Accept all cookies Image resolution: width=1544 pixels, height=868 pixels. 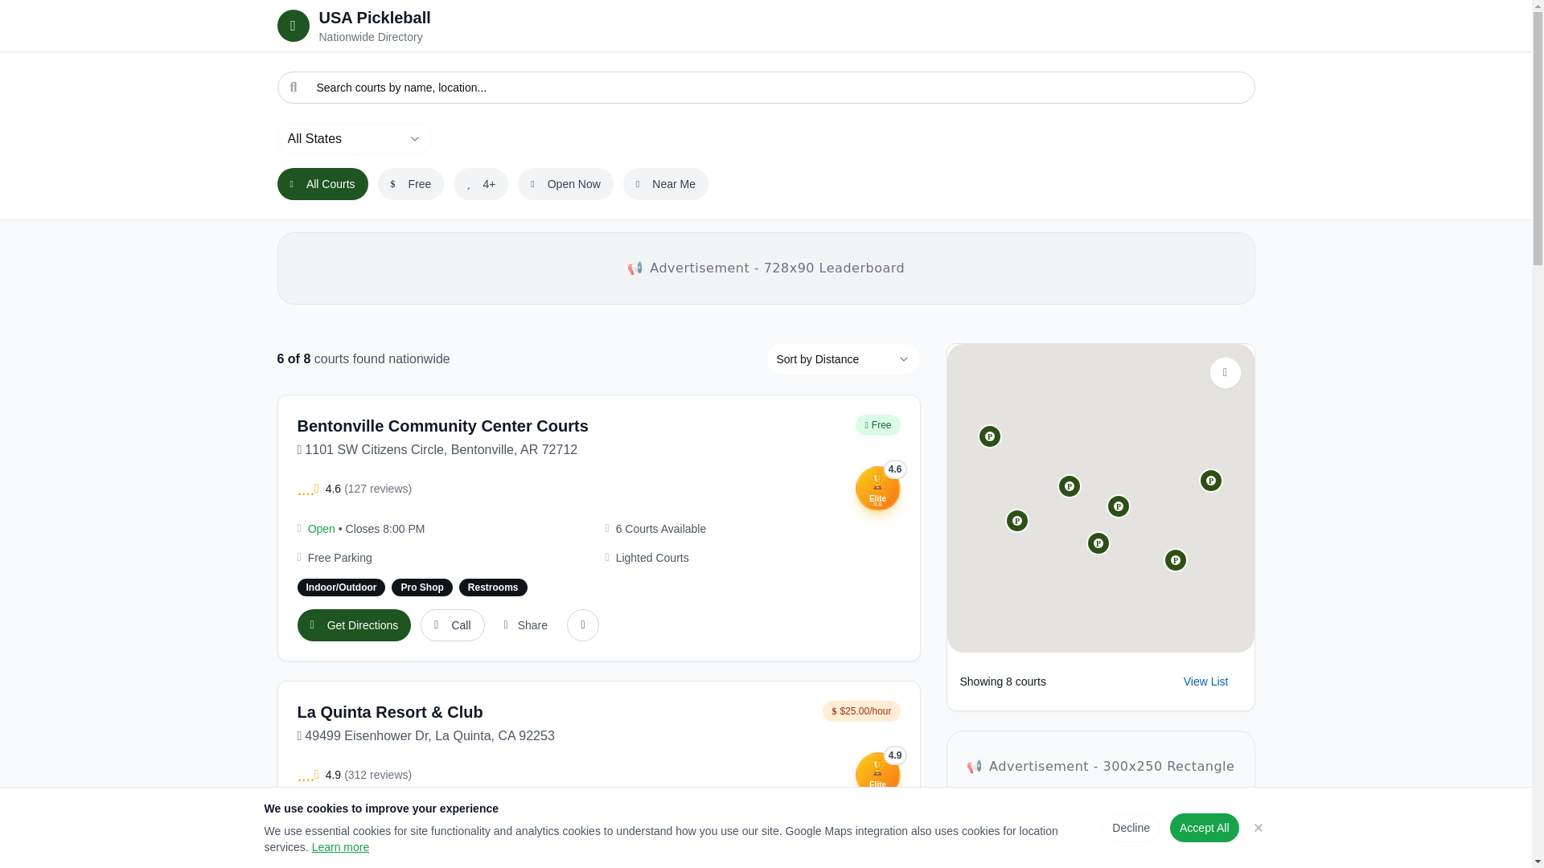[1204, 828]
